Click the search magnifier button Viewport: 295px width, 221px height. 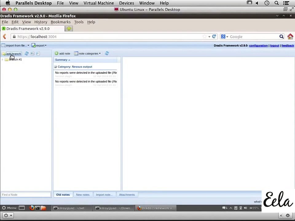281,37
